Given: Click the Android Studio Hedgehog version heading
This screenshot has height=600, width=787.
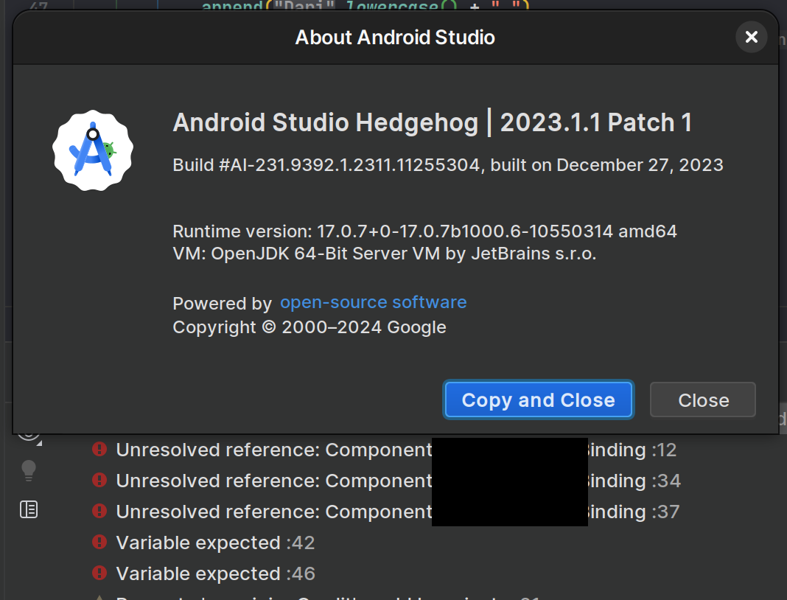Looking at the screenshot, I should point(432,122).
